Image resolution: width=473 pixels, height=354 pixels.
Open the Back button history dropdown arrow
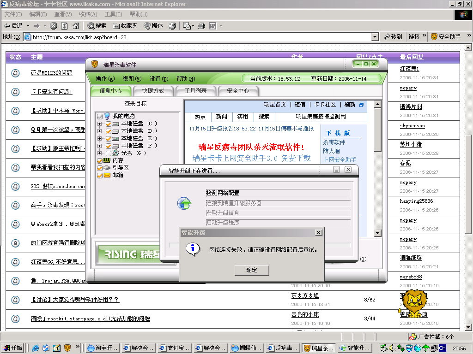28,26
